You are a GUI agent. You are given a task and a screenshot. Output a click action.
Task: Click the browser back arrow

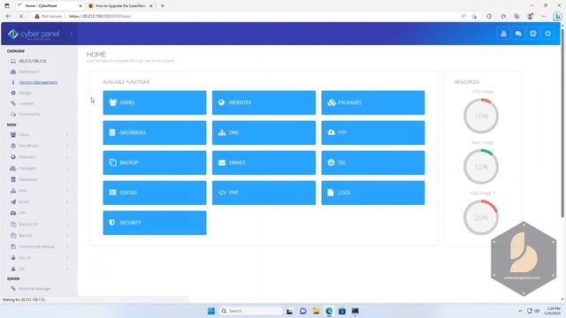(x=8, y=16)
